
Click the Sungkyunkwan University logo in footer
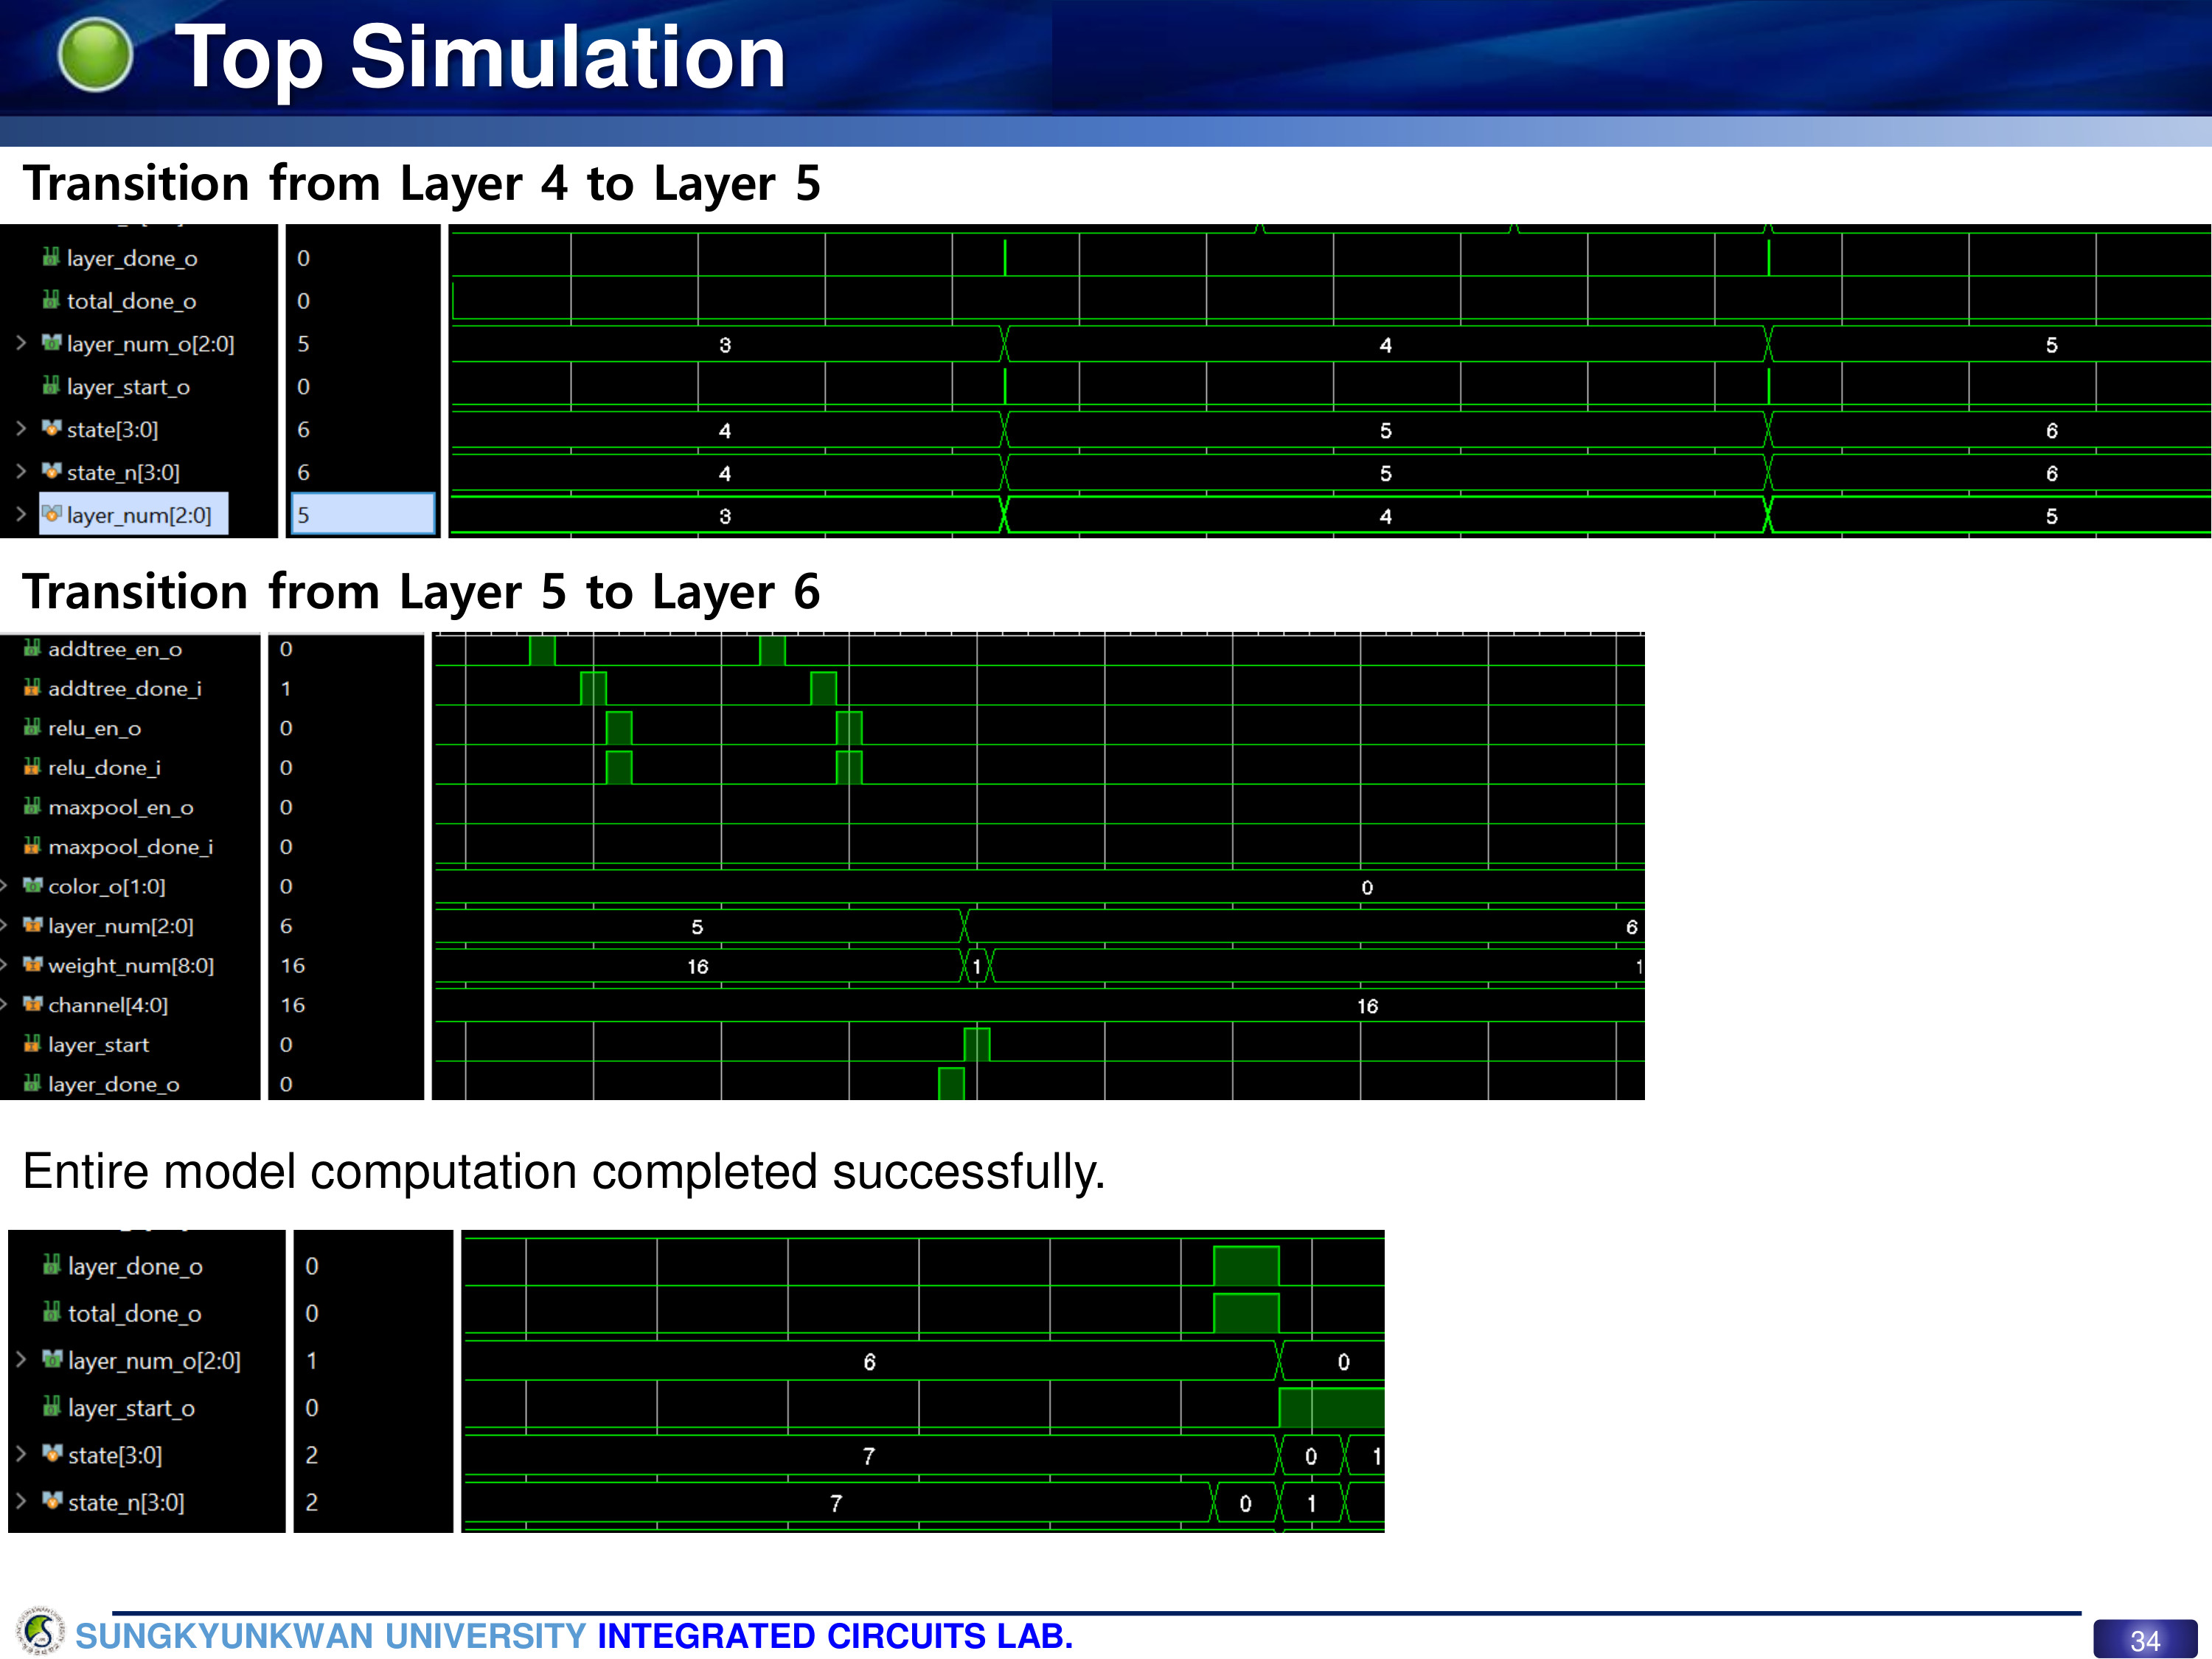pos(40,1631)
